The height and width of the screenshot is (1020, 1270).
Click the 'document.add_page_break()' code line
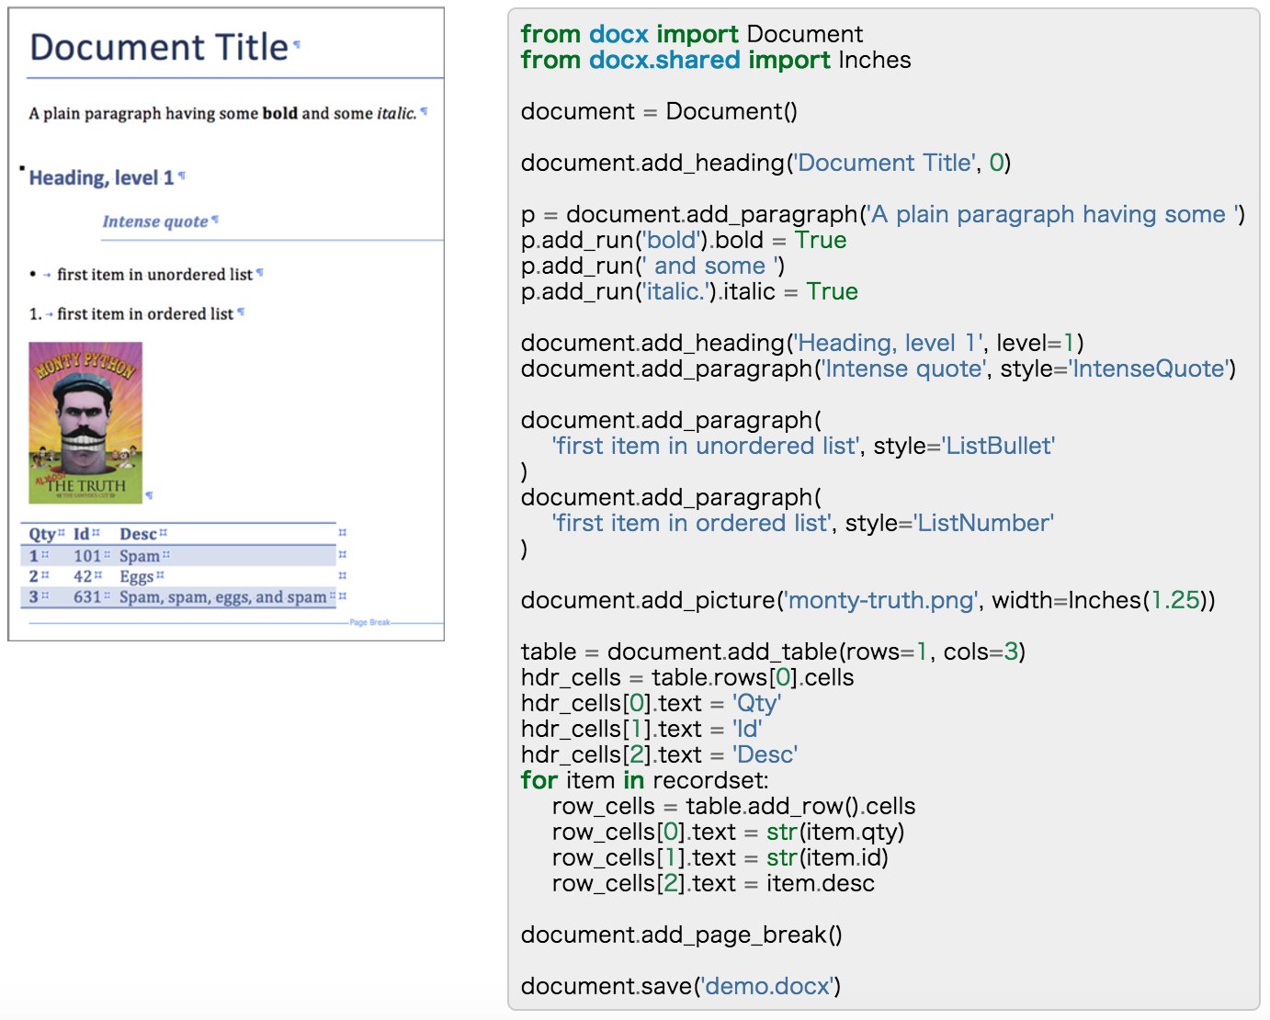[681, 935]
